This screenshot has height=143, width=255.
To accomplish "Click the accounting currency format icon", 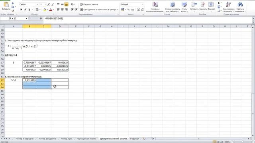I will 122,10.
